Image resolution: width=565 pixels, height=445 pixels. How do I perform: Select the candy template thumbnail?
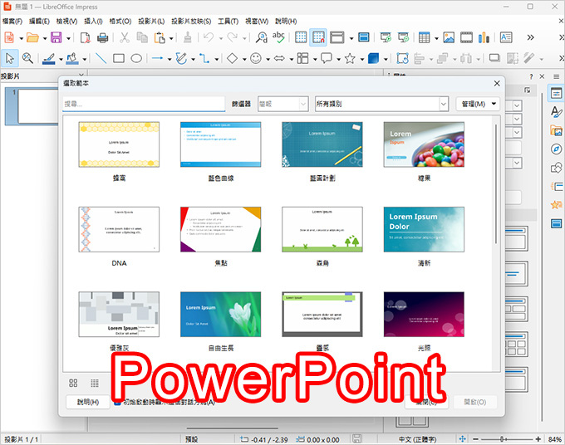[x=424, y=144]
